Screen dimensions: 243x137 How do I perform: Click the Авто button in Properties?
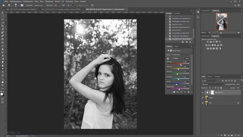[187, 58]
